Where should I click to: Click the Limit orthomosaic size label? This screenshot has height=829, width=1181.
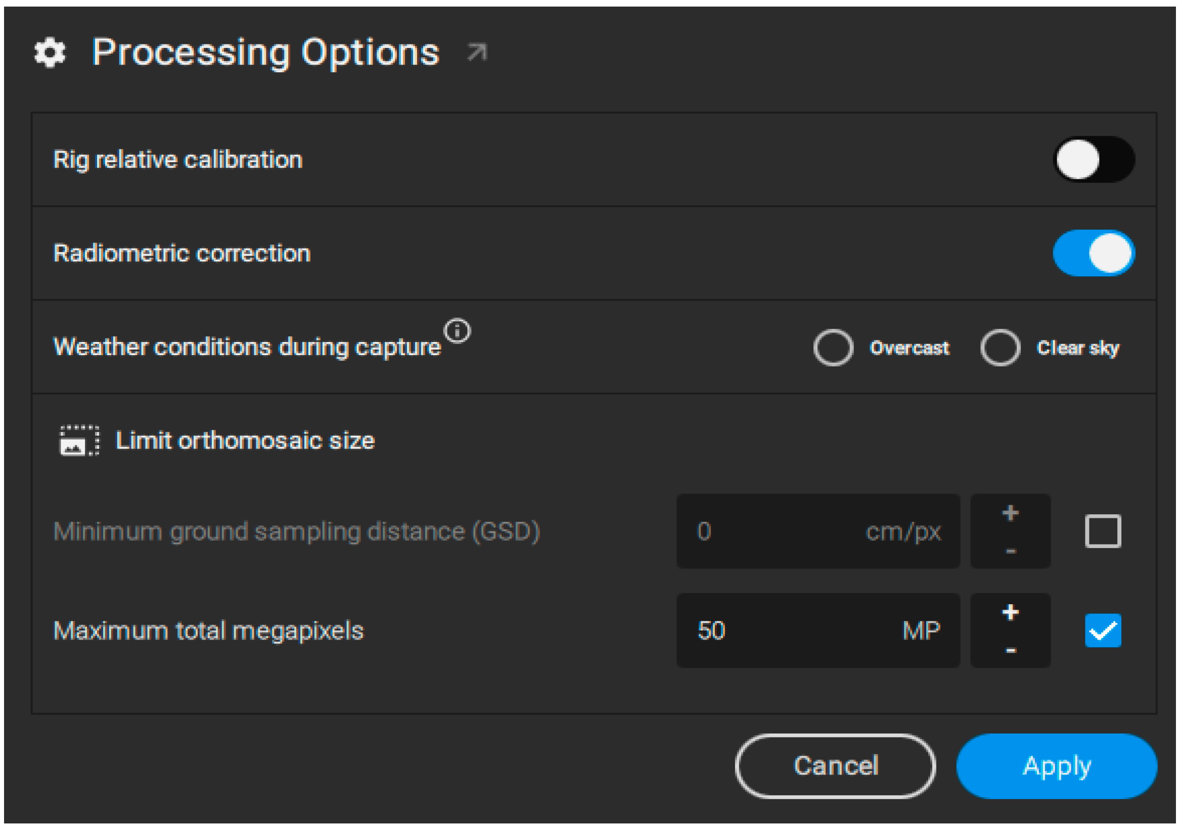tap(245, 441)
